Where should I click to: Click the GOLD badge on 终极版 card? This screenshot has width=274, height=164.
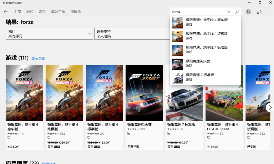tap(57, 147)
